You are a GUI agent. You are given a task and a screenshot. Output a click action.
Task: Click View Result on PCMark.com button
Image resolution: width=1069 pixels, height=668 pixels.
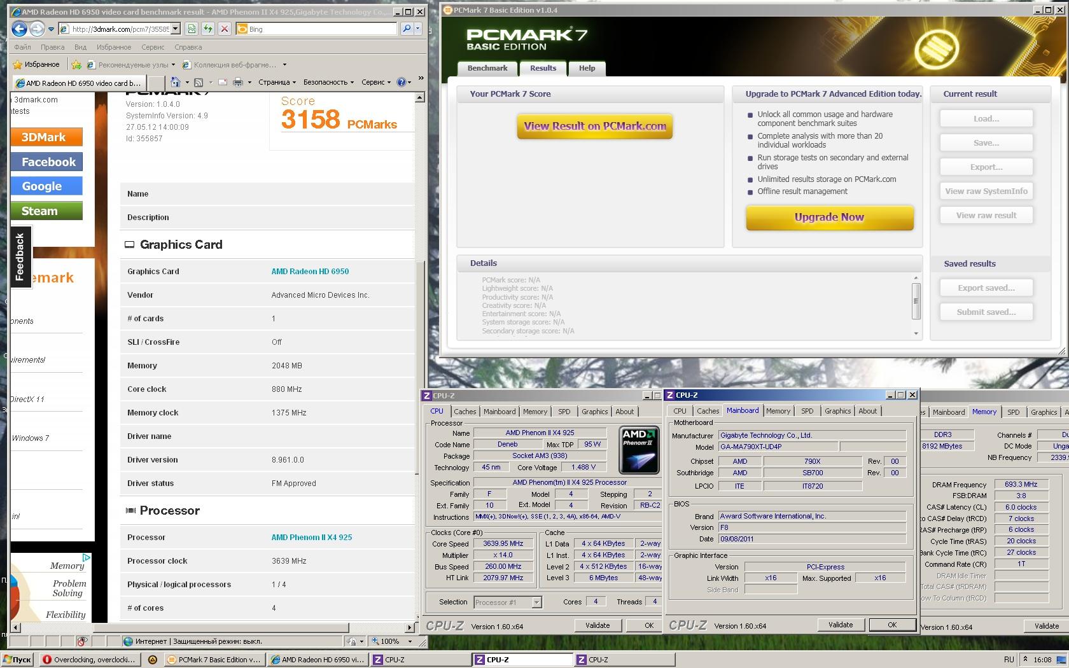coord(595,126)
